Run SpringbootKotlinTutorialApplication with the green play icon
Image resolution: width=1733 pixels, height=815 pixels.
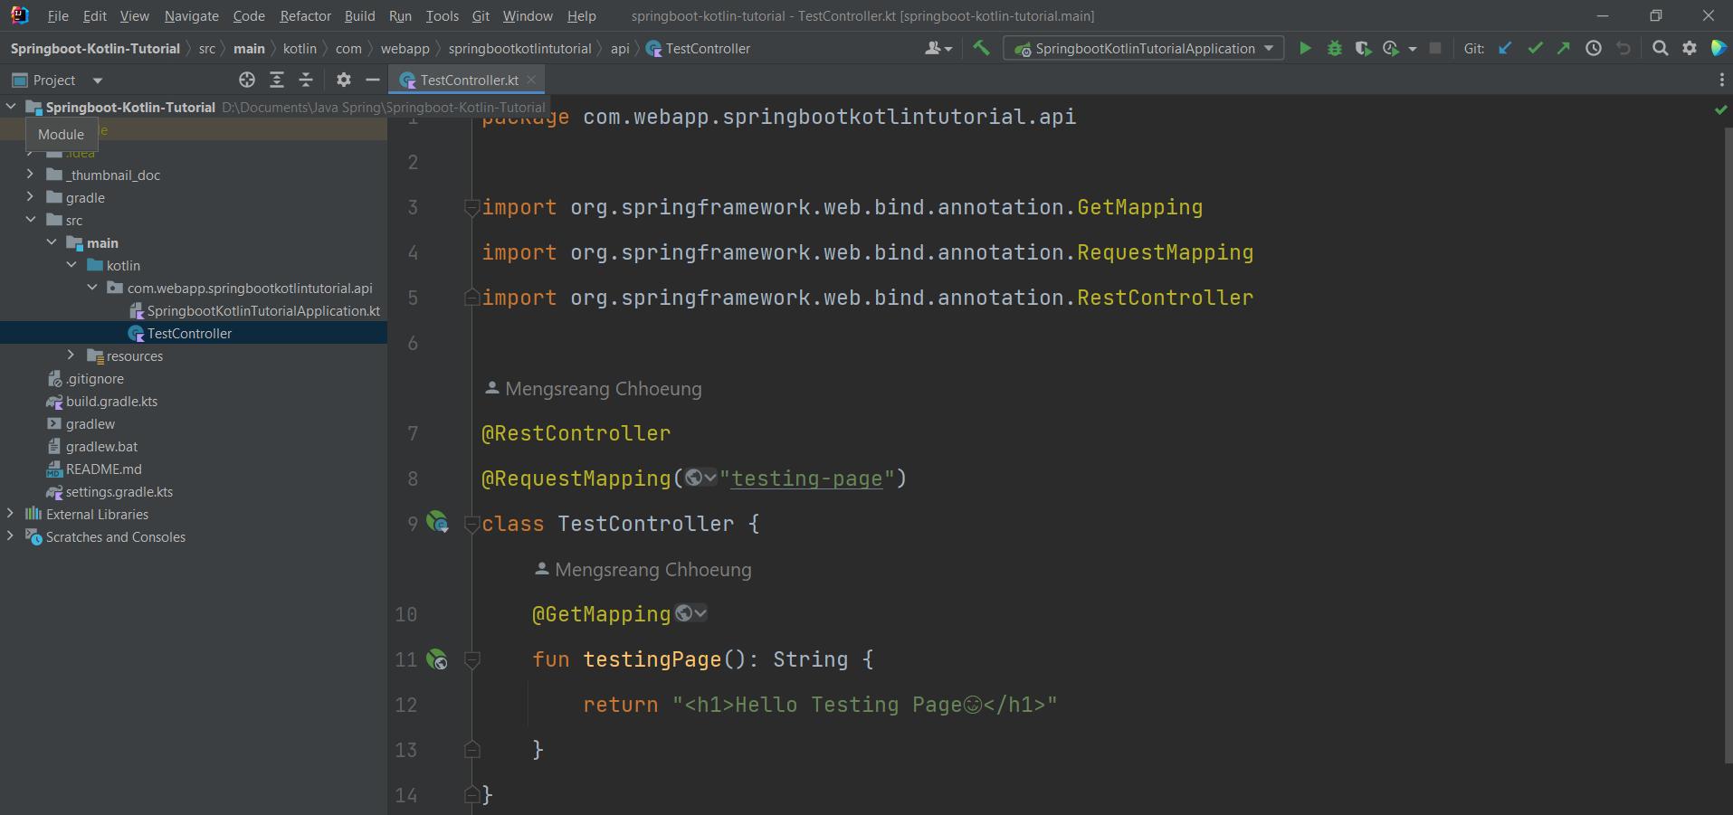pyautogui.click(x=1305, y=48)
